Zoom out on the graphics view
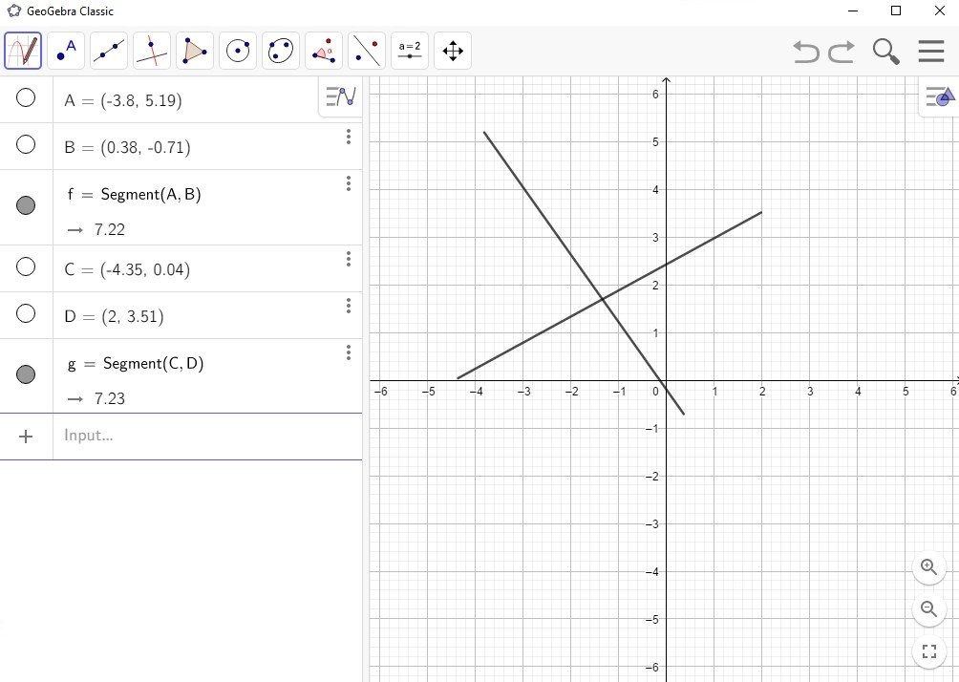 tap(929, 609)
